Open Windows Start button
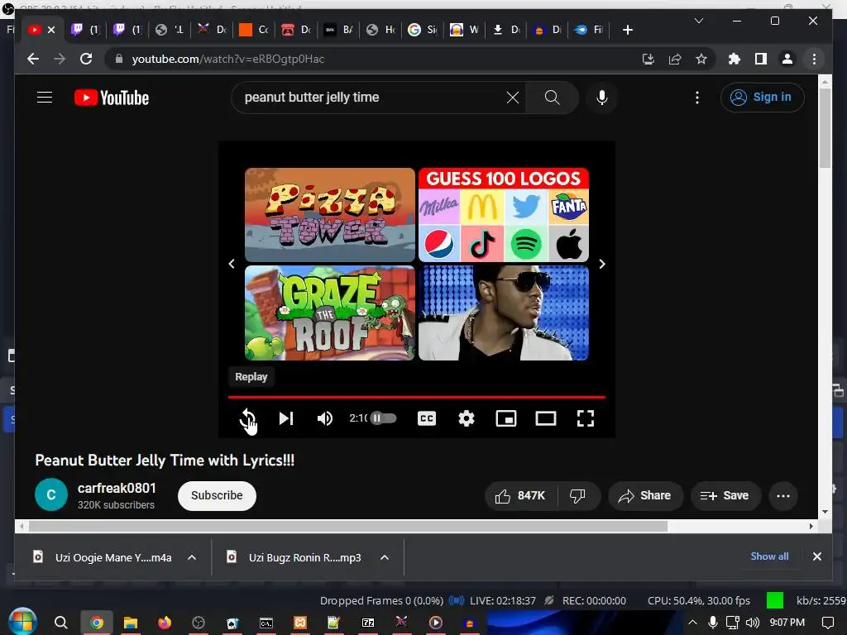Screen dimensions: 847x635 (x=22, y=622)
